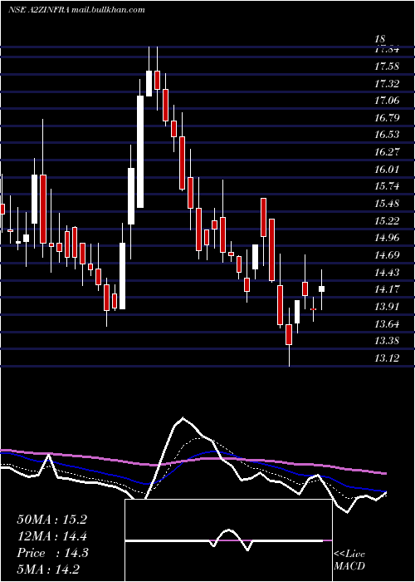The image size is (415, 582).
Task: Click the 14.96 price axis label
Action: (x=387, y=238)
